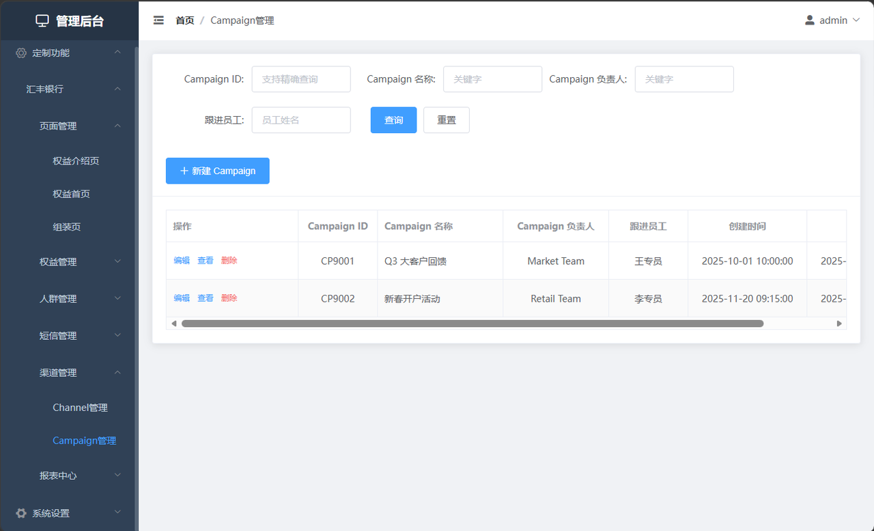Click the 新建 Campaign button
This screenshot has width=874, height=531.
point(218,171)
